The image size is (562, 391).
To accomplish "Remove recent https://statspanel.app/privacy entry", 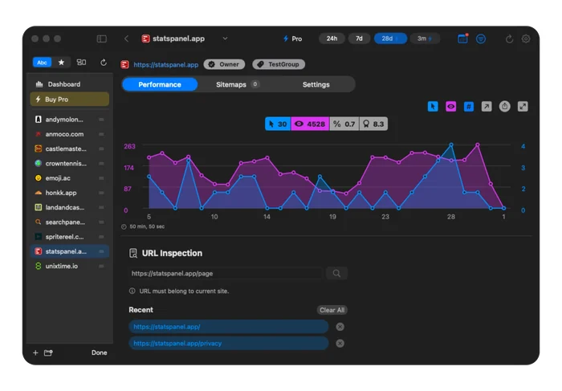I will pyautogui.click(x=340, y=344).
